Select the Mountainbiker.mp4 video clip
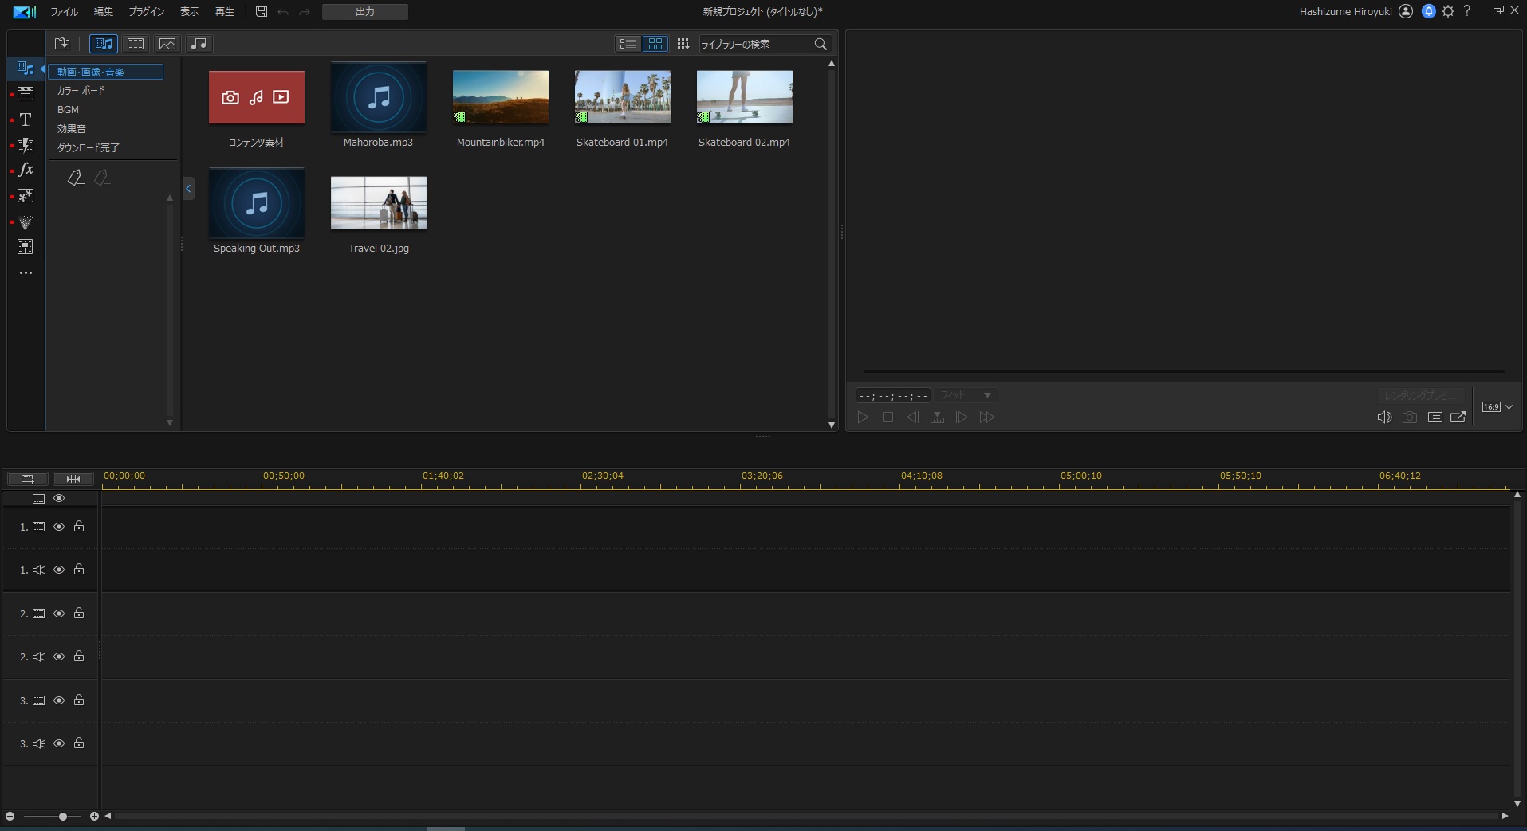This screenshot has height=831, width=1527. click(x=501, y=97)
